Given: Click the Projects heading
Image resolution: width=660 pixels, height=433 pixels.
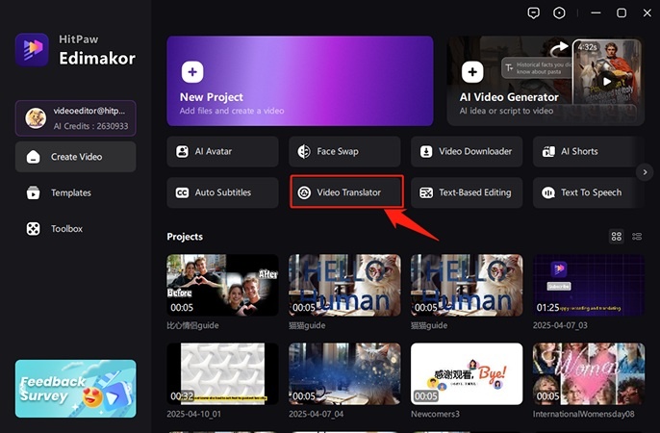Looking at the screenshot, I should (x=185, y=237).
